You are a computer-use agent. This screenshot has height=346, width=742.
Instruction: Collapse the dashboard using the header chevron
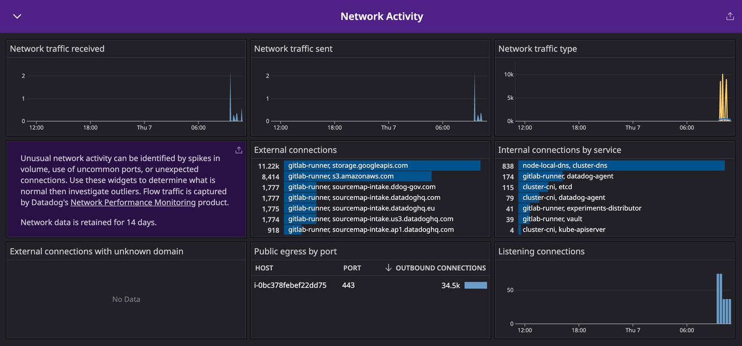pyautogui.click(x=16, y=16)
